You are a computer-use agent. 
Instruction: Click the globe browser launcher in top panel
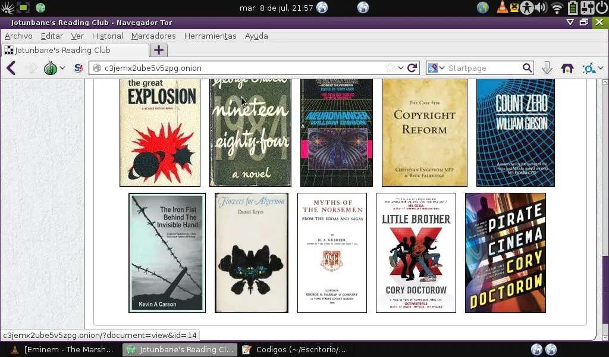coord(40,7)
